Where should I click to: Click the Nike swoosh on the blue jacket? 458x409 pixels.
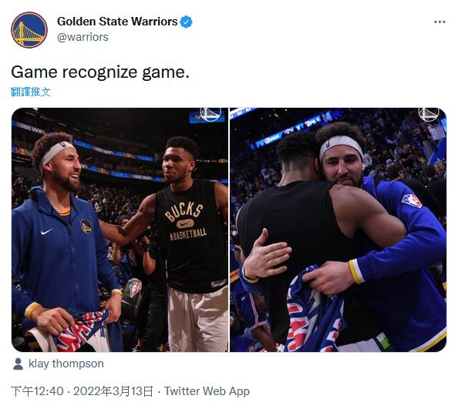(x=47, y=232)
